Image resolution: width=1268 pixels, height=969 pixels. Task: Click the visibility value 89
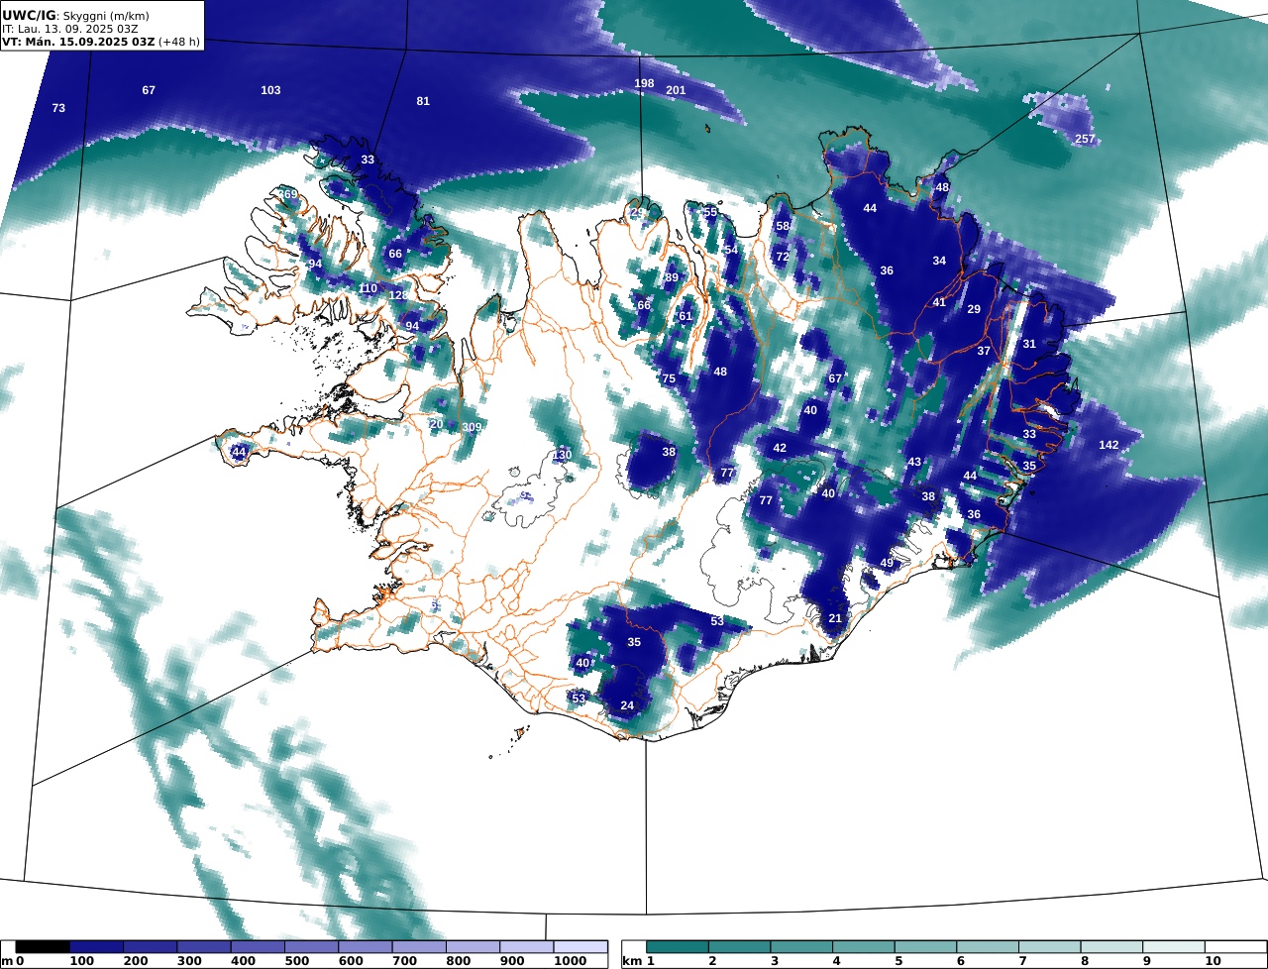point(672,277)
